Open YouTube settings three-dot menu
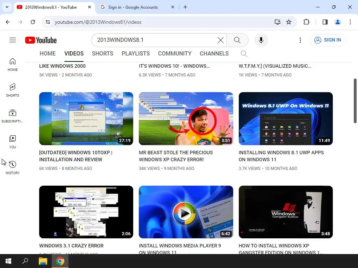This screenshot has width=358, height=268. pos(300,40)
